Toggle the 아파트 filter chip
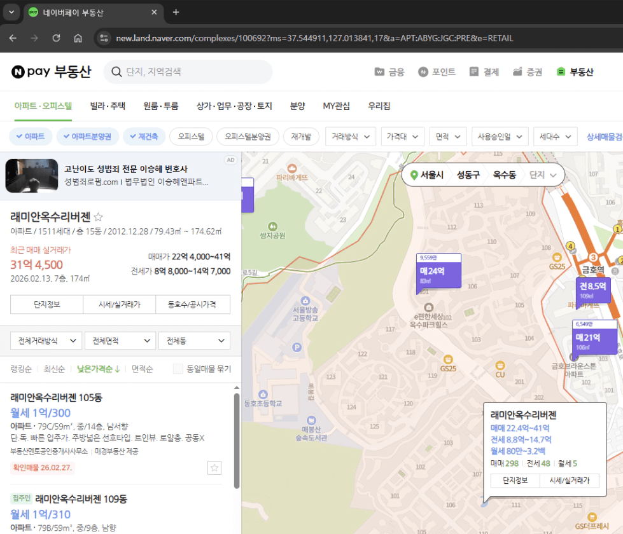This screenshot has height=534, width=623. click(30, 136)
